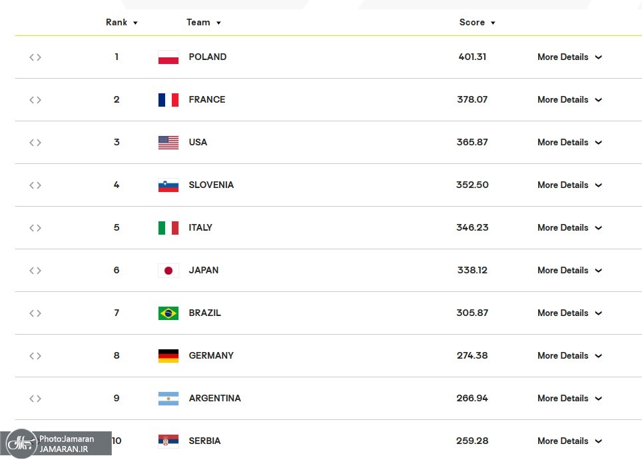Click the rank-change arrows beside Italy
Image resolution: width=642 pixels, height=460 pixels.
(35, 228)
